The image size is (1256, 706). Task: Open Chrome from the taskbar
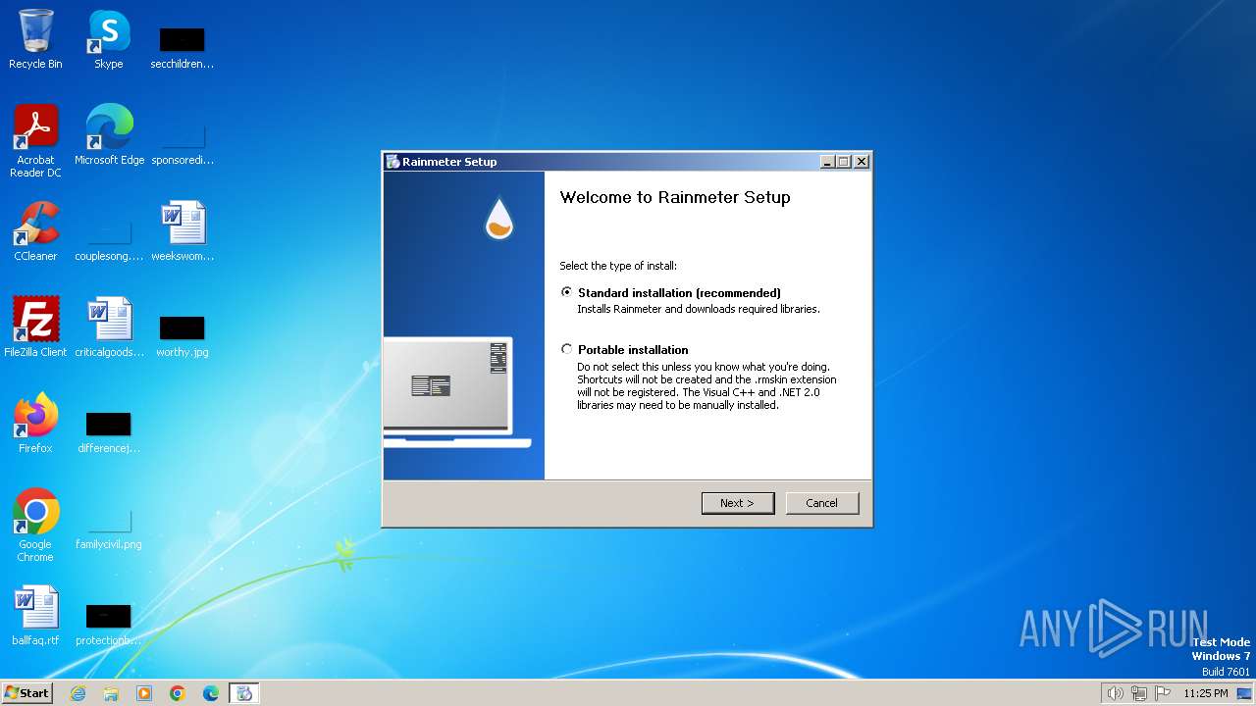point(178,693)
